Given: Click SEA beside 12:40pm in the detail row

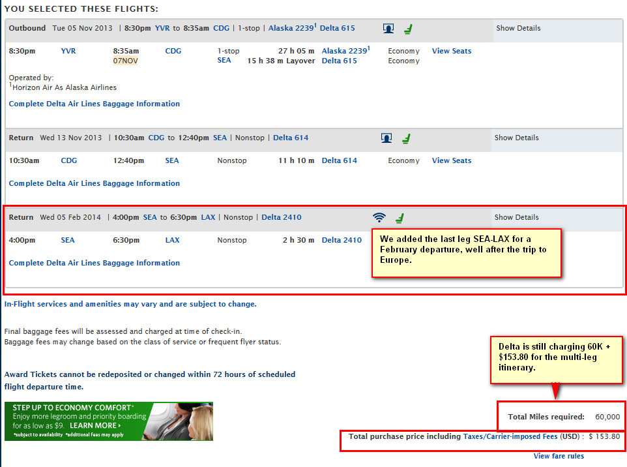Looking at the screenshot, I should pyautogui.click(x=172, y=160).
